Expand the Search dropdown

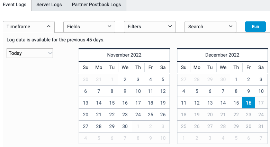(x=210, y=27)
